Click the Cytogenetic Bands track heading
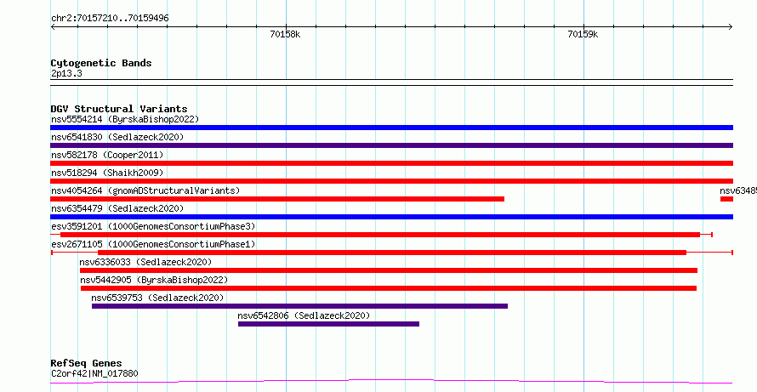Screen dimensions: 757x392 101,63
